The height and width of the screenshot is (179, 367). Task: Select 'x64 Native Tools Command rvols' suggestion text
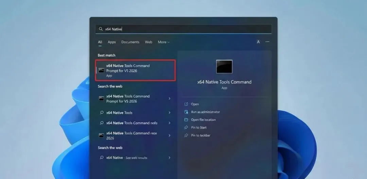tap(132, 123)
